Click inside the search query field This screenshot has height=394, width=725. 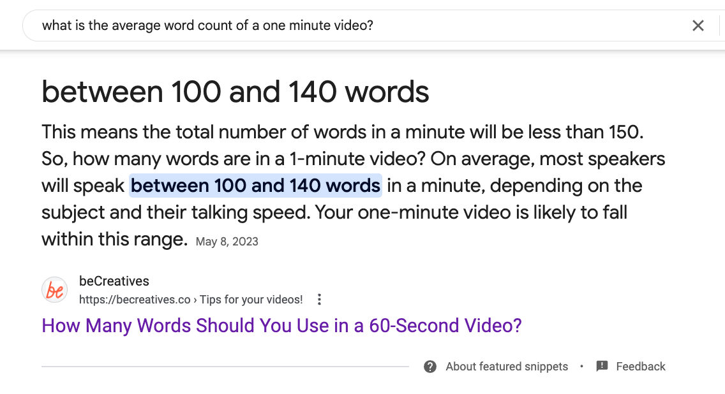[x=255, y=26]
